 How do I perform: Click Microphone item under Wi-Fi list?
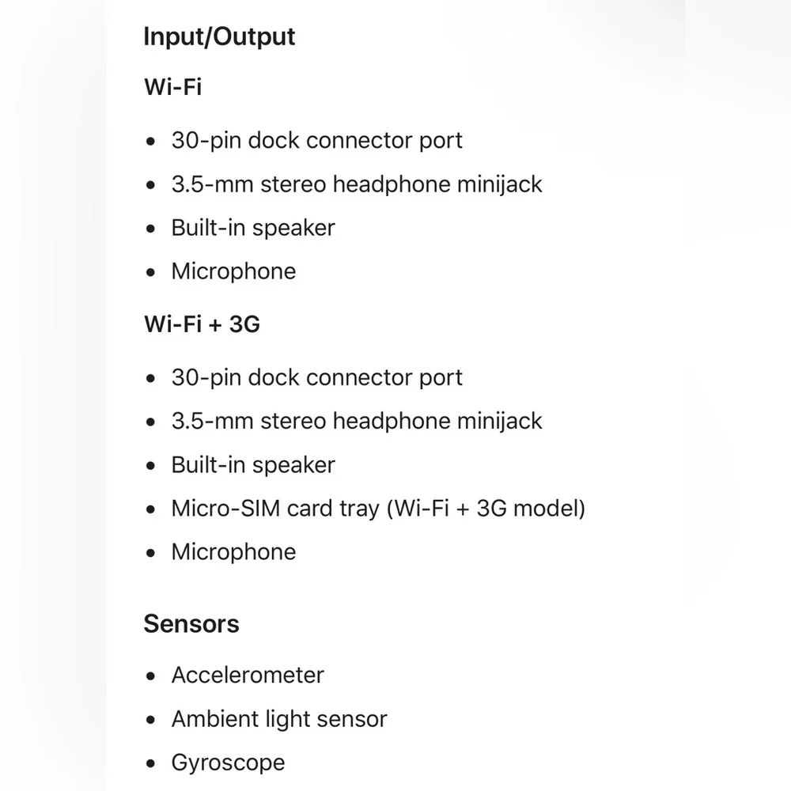click(x=233, y=271)
